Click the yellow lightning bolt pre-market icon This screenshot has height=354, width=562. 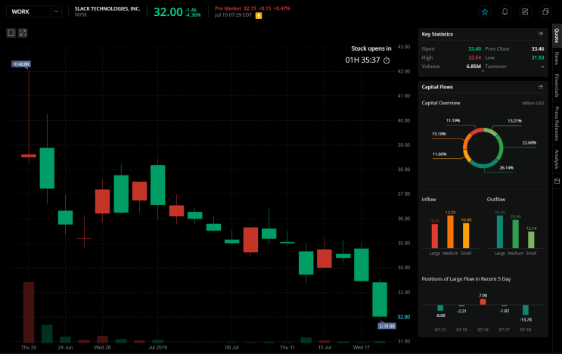coord(259,15)
